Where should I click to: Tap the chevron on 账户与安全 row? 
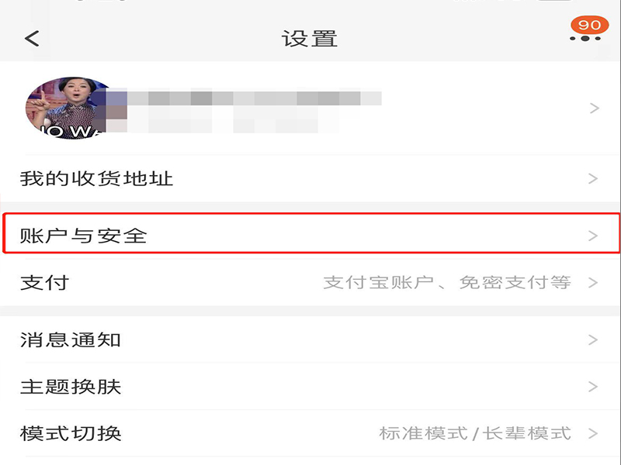[593, 236]
